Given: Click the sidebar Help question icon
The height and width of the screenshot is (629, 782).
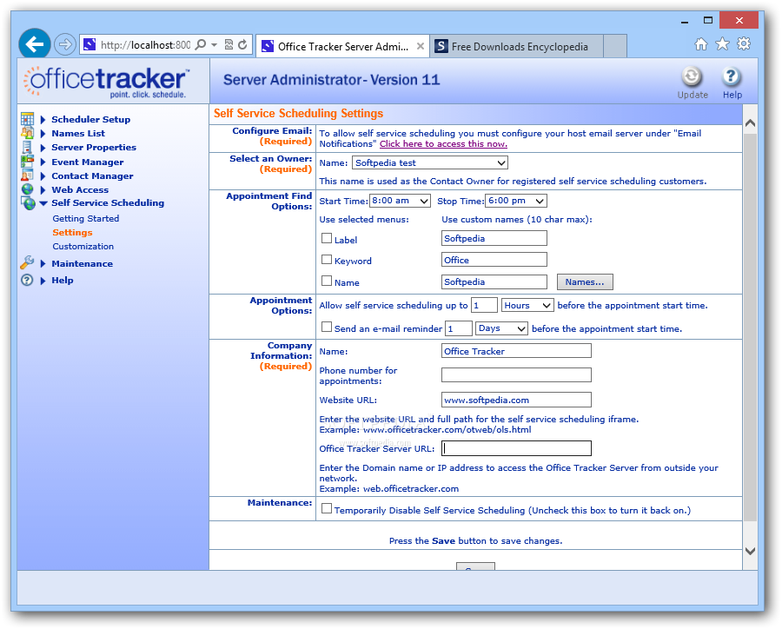Looking at the screenshot, I should coord(27,281).
